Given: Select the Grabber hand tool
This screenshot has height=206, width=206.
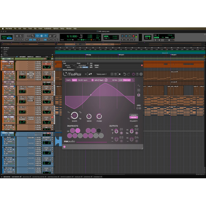Looking at the screenshot, I should coord(46,36).
